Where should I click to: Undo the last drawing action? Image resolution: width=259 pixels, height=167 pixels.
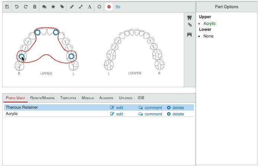click(17, 7)
